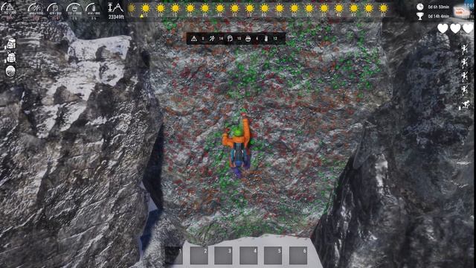Select hotbar slot 3
This screenshot has width=476, height=268.
223,255
